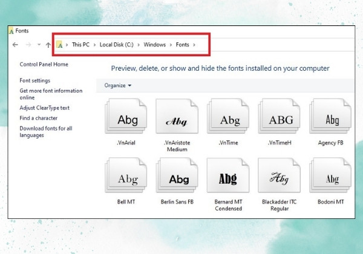Image resolution: width=363 pixels, height=254 pixels.
Task: Click the .VnArial font name label
Action: point(126,143)
